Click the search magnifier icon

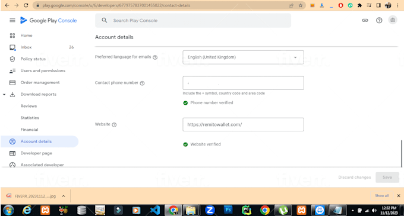104,20
